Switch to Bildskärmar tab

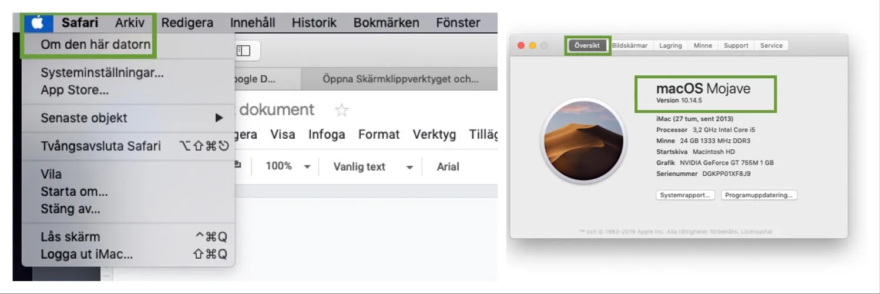click(x=630, y=45)
